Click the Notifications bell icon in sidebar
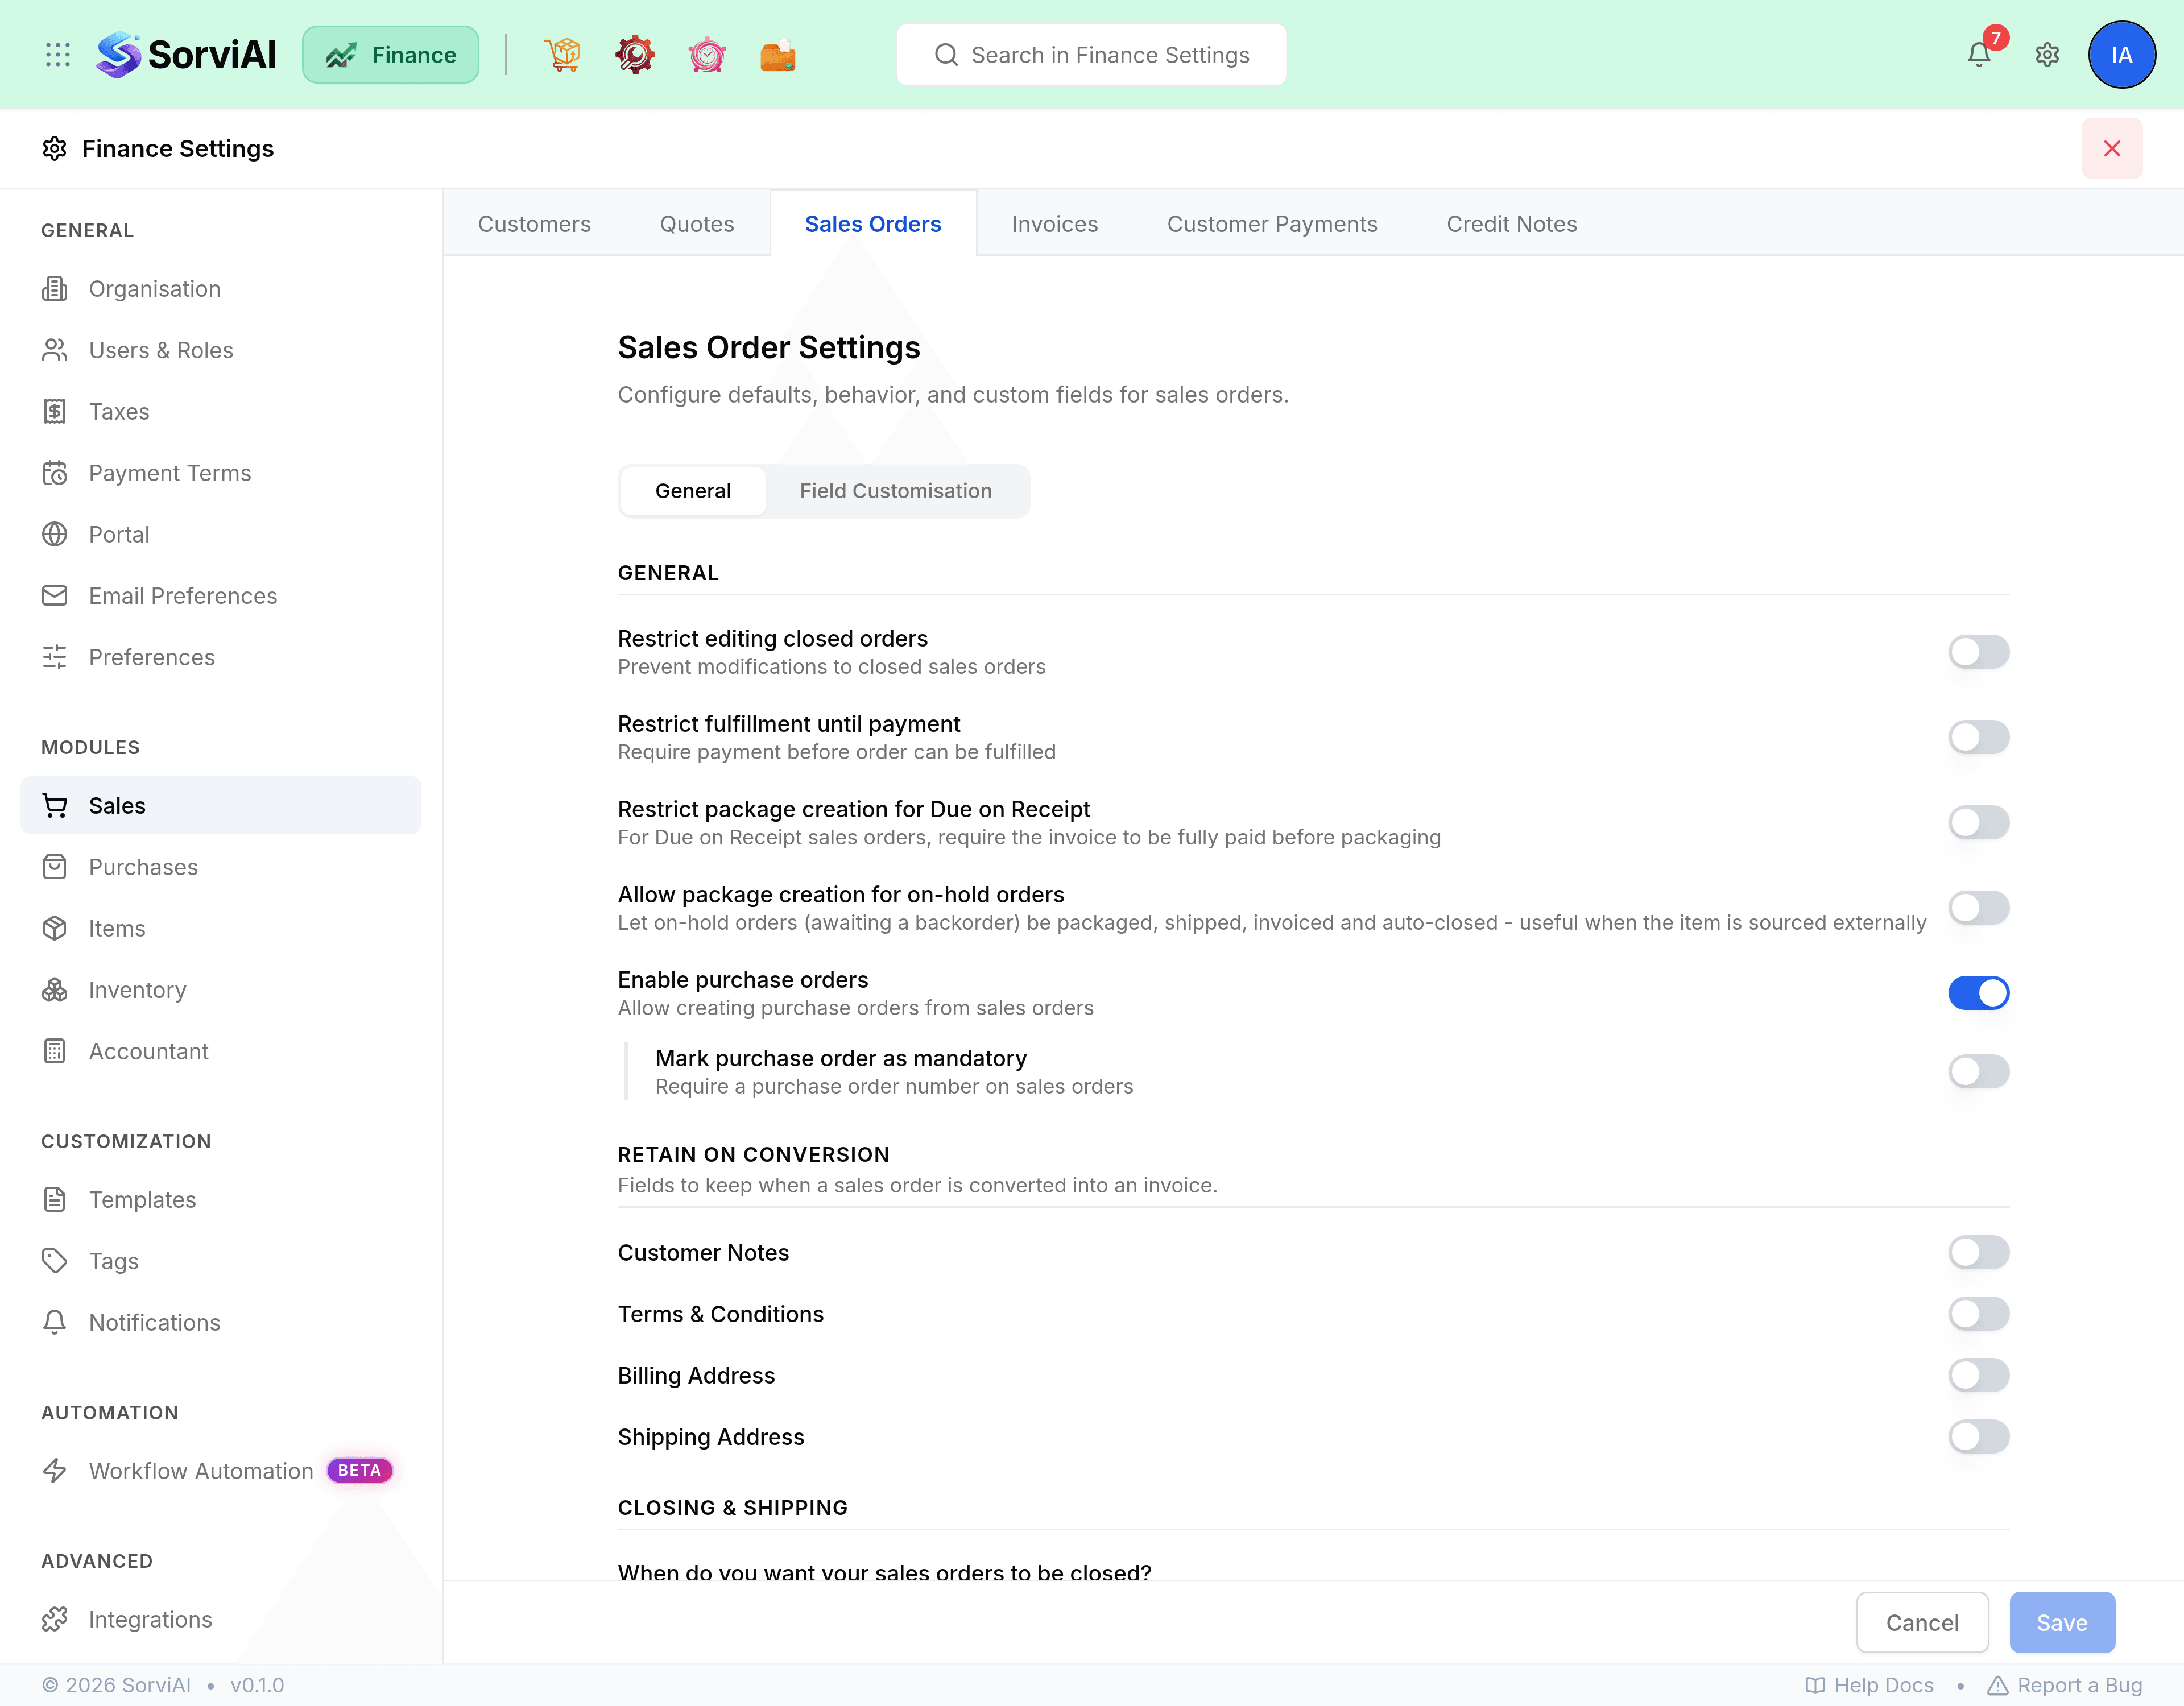The width and height of the screenshot is (2184, 1706). 55,1323
